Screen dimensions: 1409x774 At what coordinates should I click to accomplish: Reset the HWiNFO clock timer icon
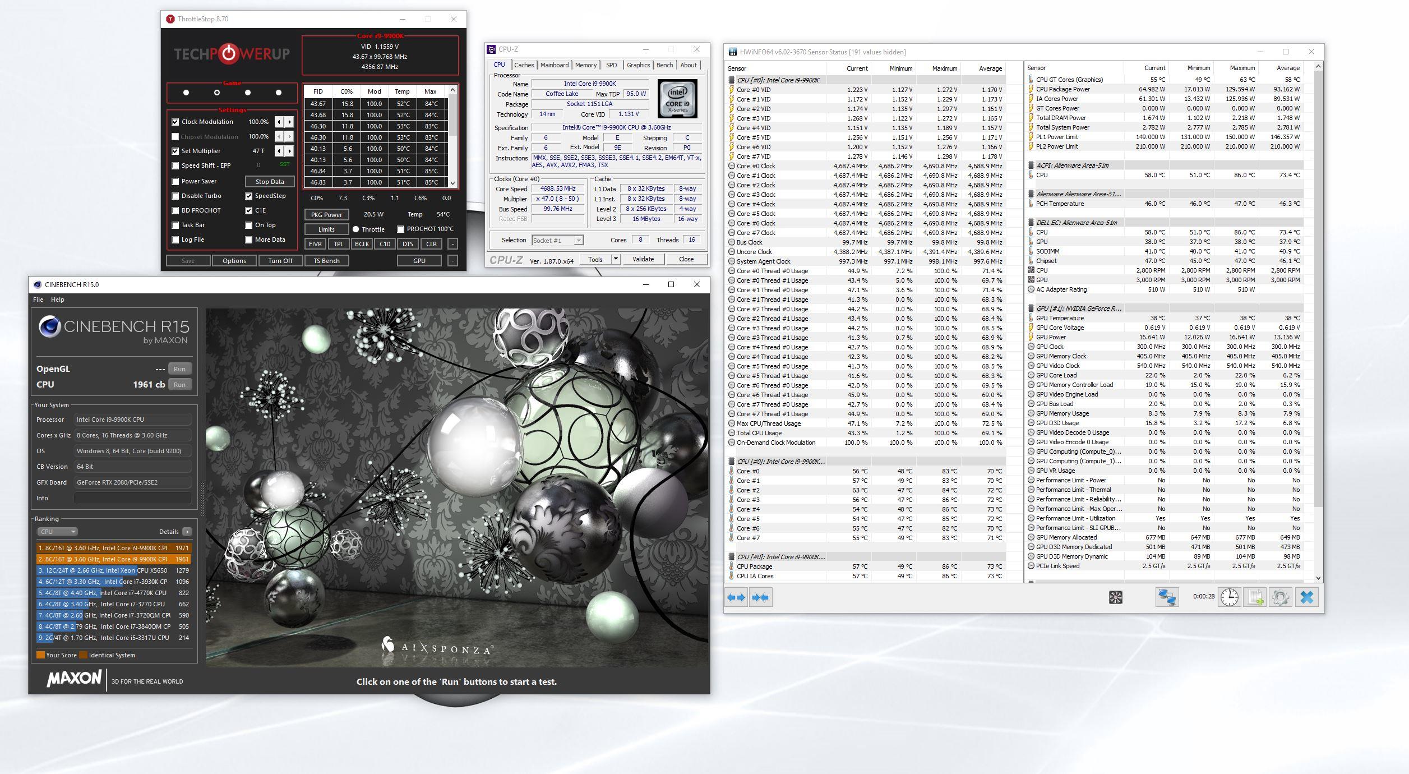point(1229,597)
